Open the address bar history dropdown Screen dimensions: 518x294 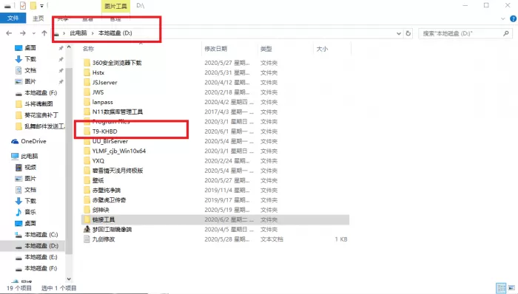coord(399,33)
